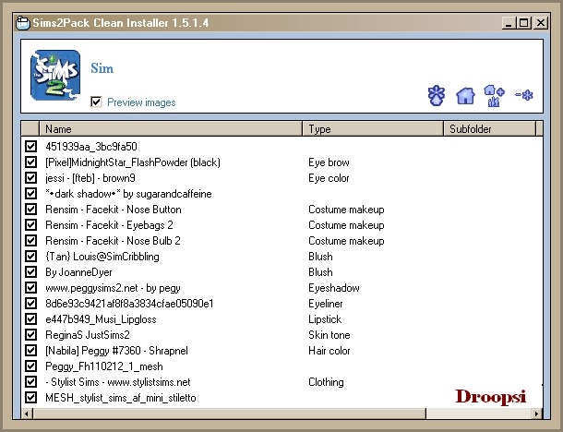
Task: Click the scrollbar right arrow
Action: pyautogui.click(x=537, y=414)
